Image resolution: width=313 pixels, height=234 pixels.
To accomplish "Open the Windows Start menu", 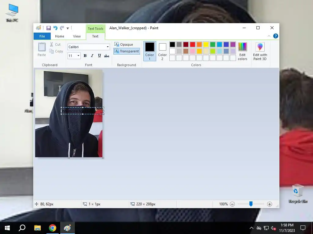I will tap(7, 228).
